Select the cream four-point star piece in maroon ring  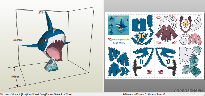click(186, 24)
